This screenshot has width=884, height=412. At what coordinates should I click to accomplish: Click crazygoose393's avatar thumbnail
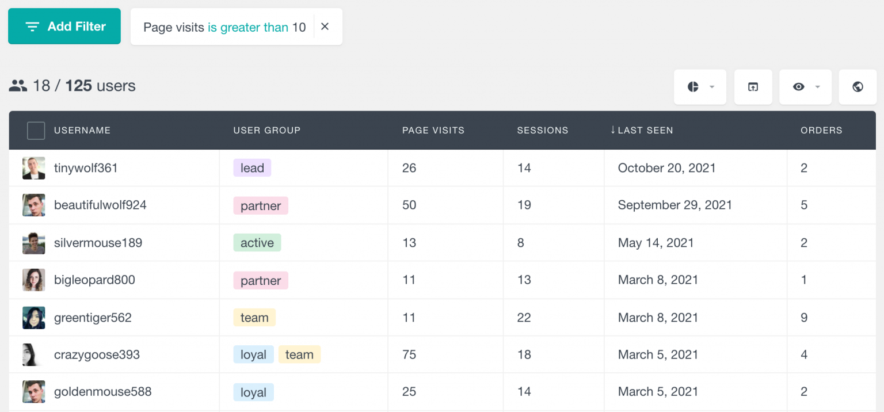point(33,354)
